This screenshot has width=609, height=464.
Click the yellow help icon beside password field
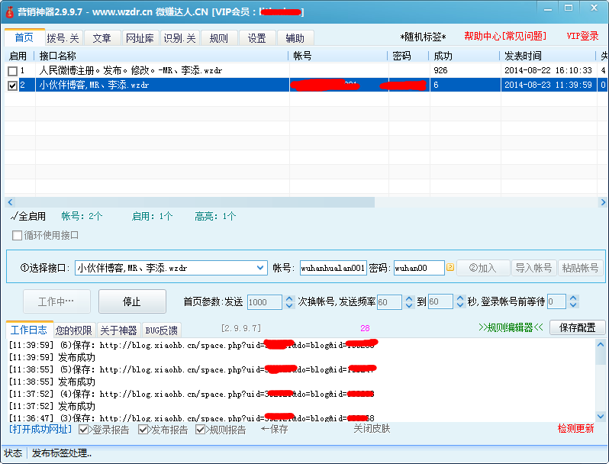[450, 268]
